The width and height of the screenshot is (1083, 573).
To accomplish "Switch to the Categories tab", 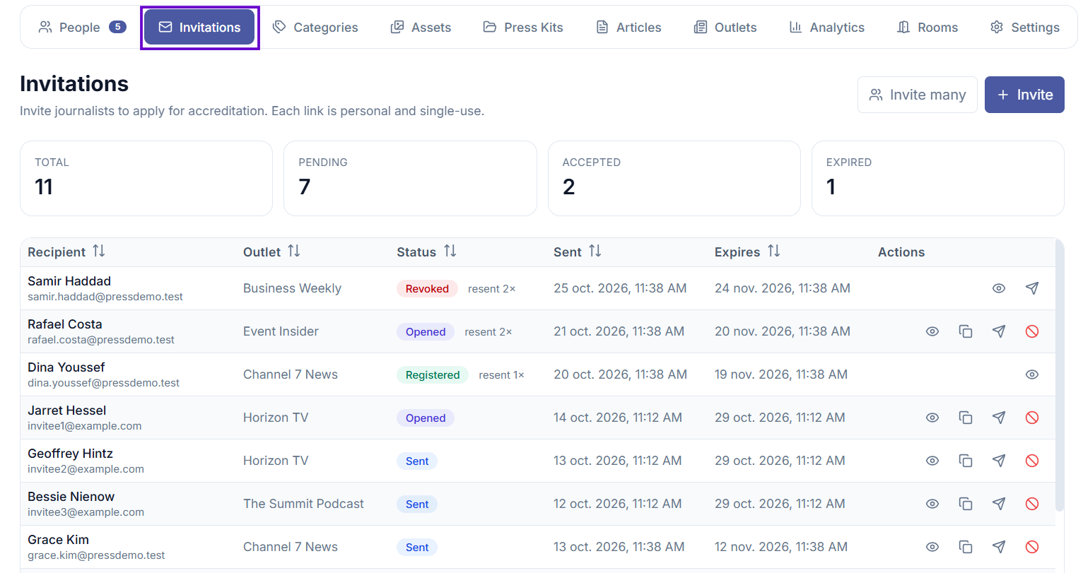I will [x=315, y=28].
